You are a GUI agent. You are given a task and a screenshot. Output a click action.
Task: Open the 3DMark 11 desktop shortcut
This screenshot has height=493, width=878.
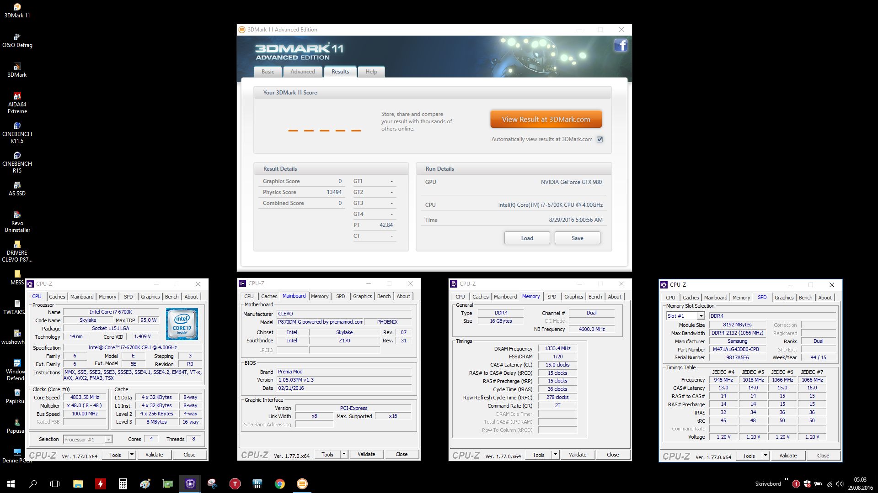[17, 10]
